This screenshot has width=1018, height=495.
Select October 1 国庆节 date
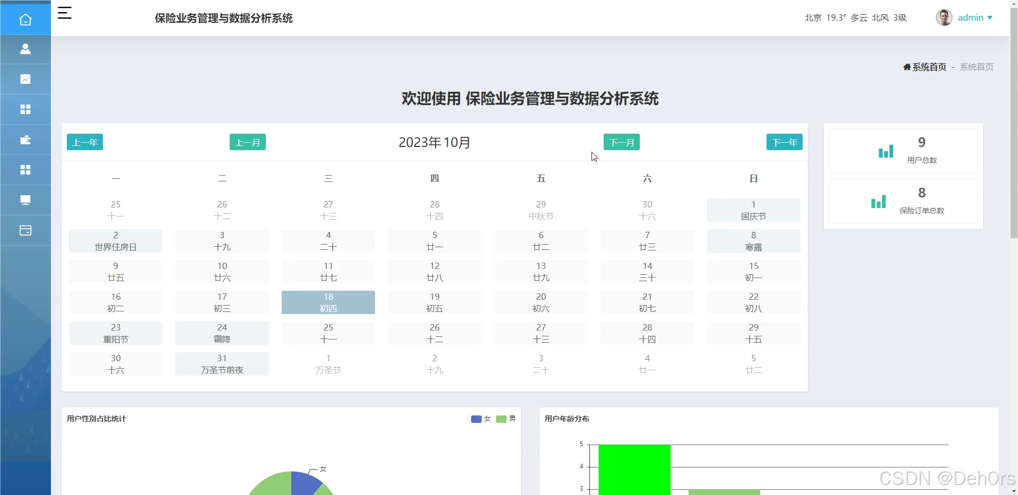753,210
